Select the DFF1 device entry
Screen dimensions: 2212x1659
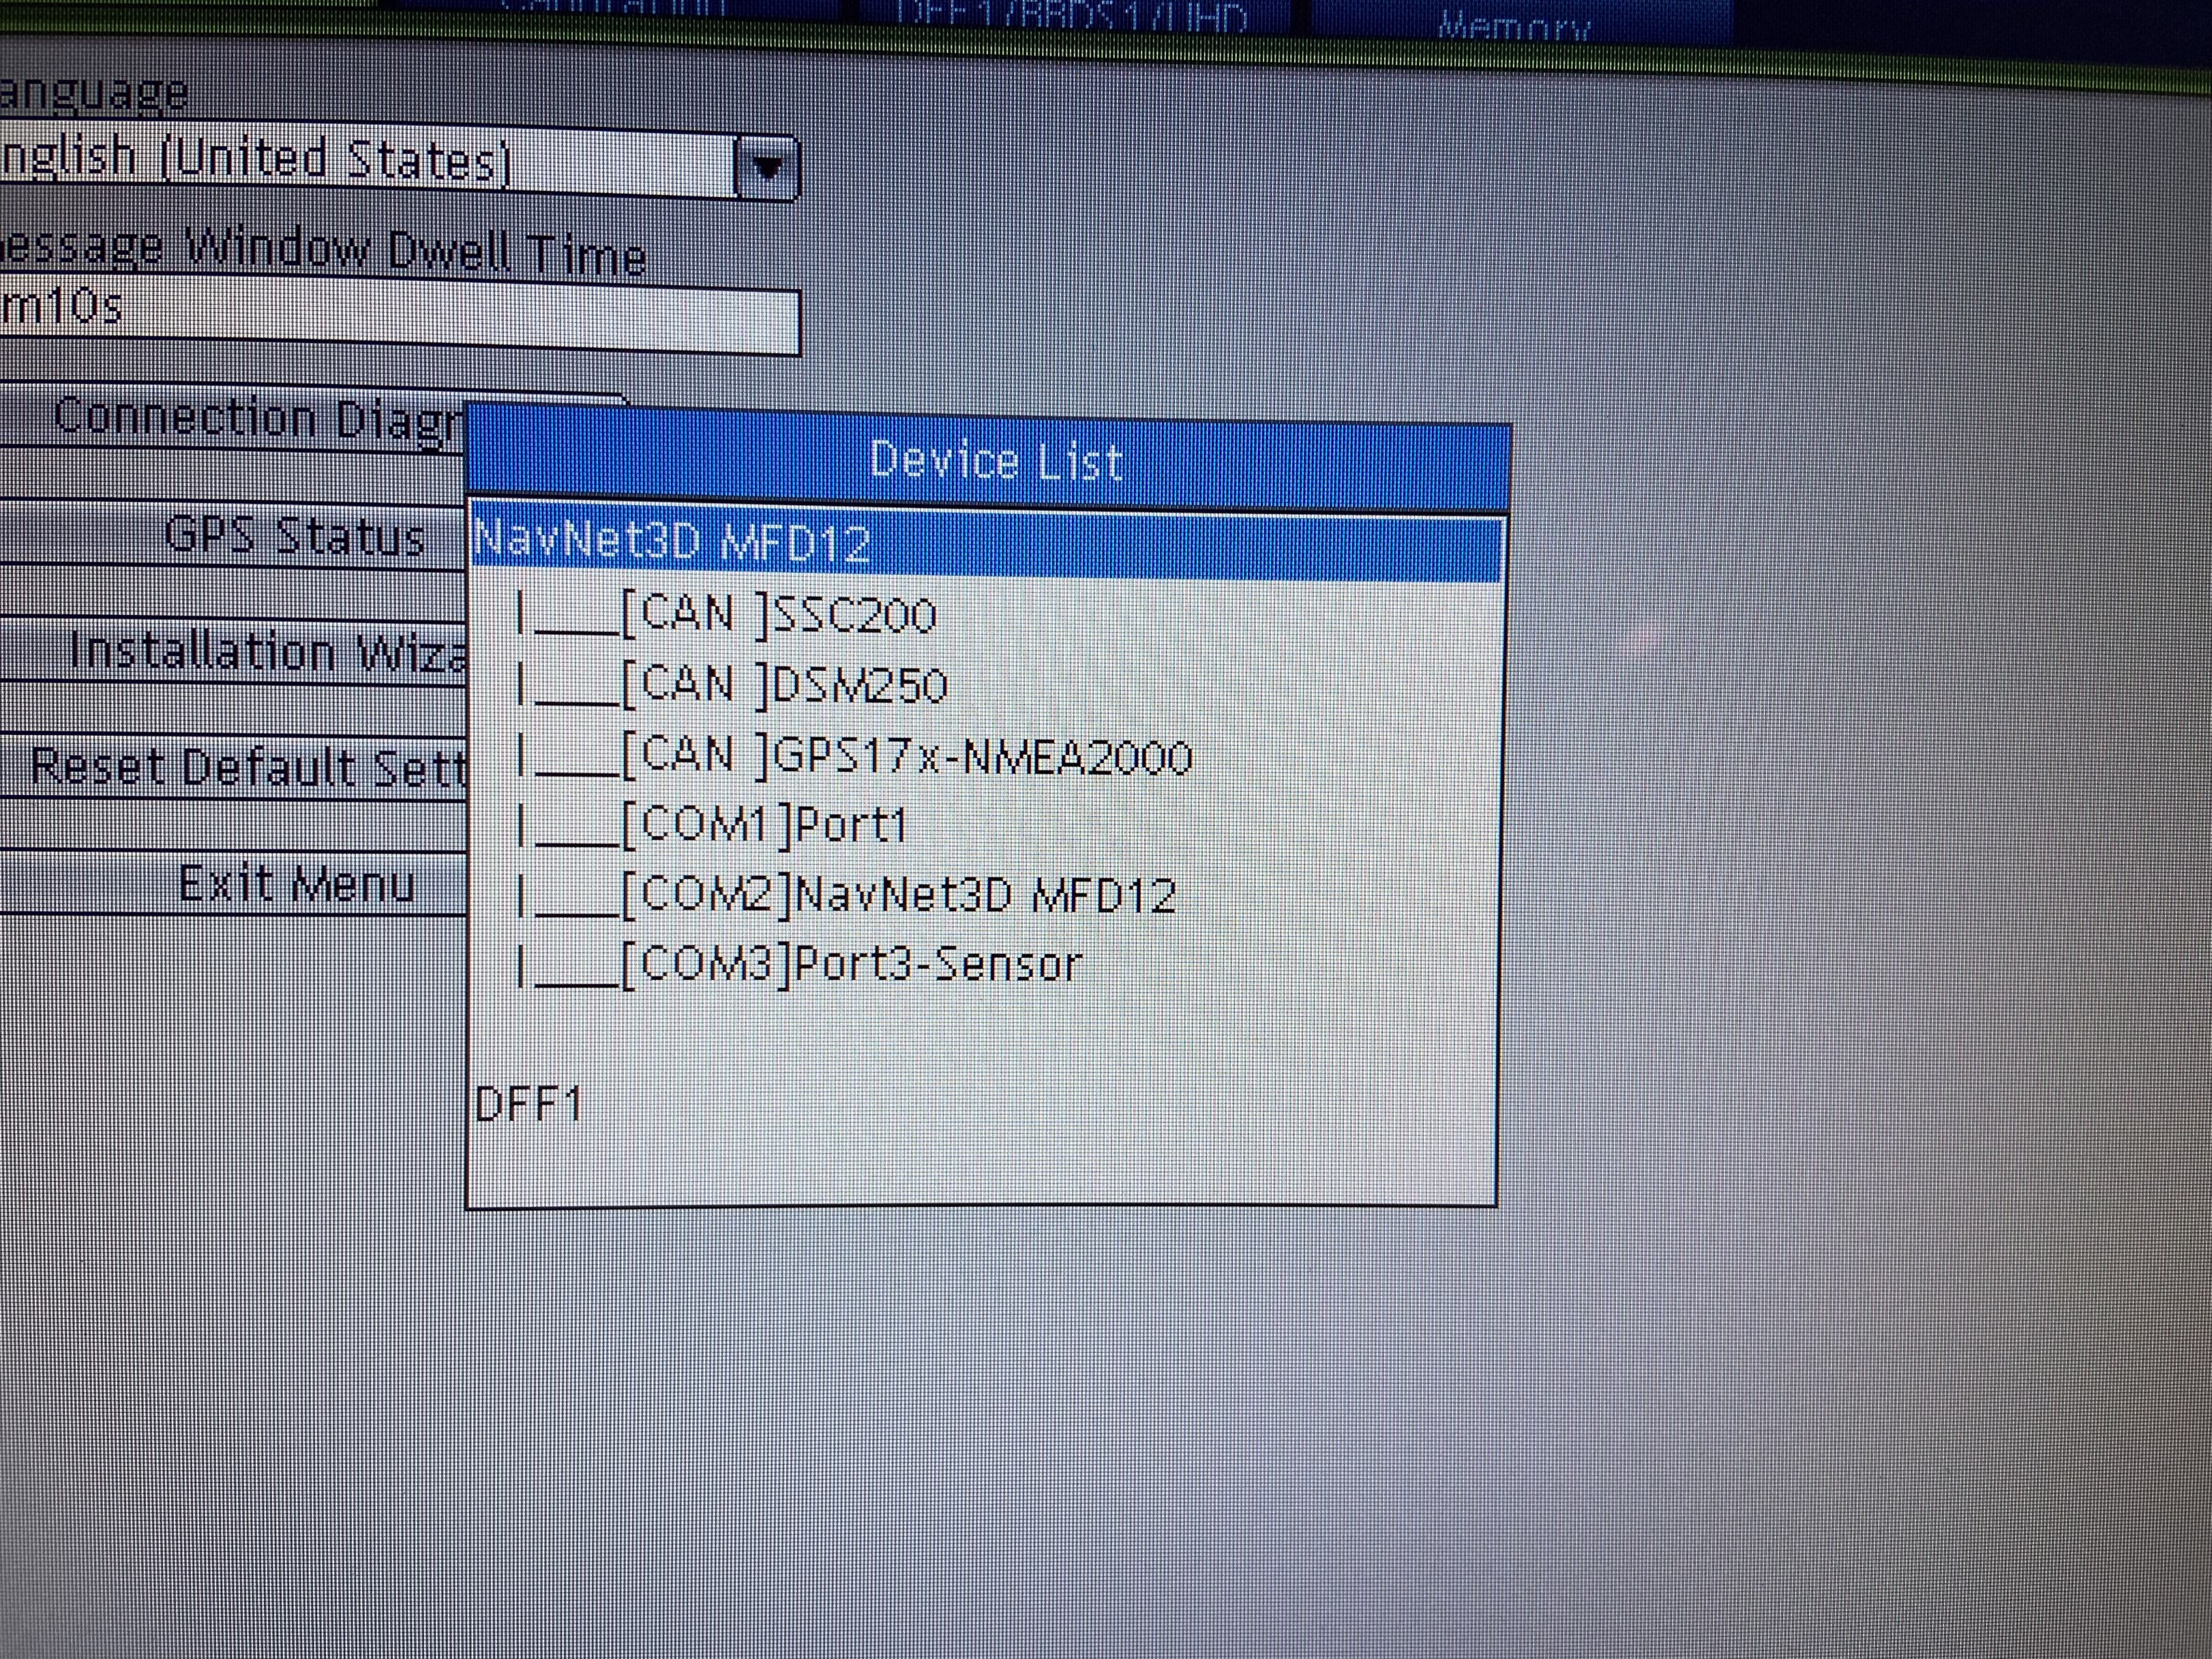(x=529, y=1104)
